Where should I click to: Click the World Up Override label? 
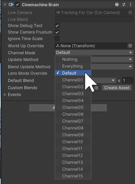[x=26, y=46]
